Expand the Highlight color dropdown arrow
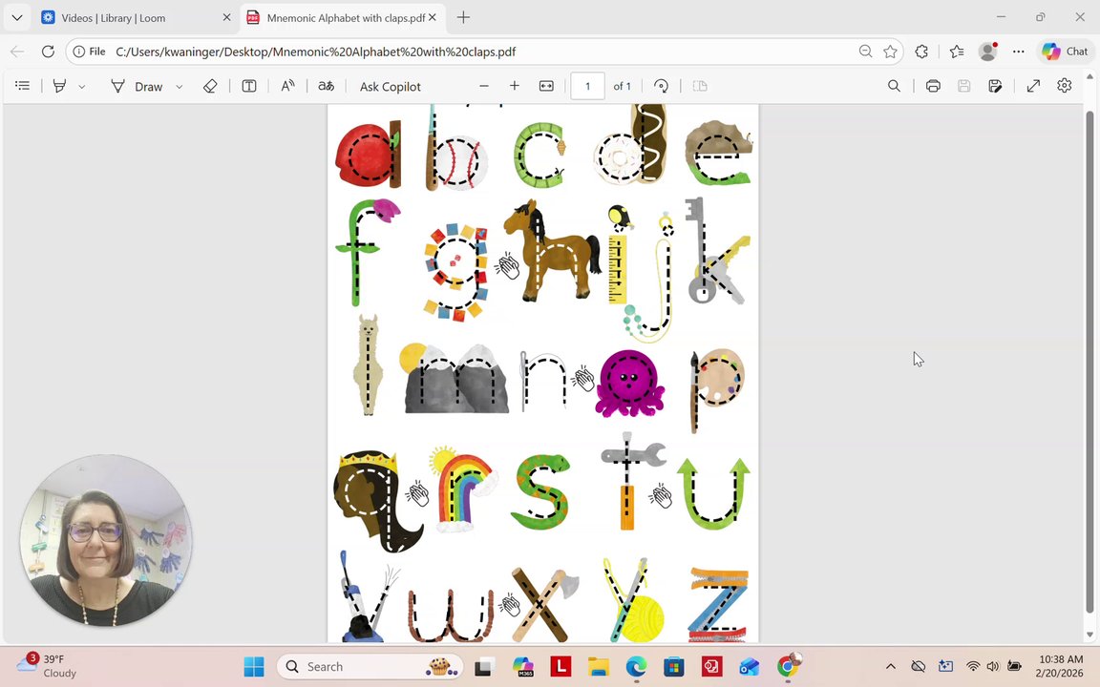This screenshot has height=687, width=1100. (x=81, y=86)
